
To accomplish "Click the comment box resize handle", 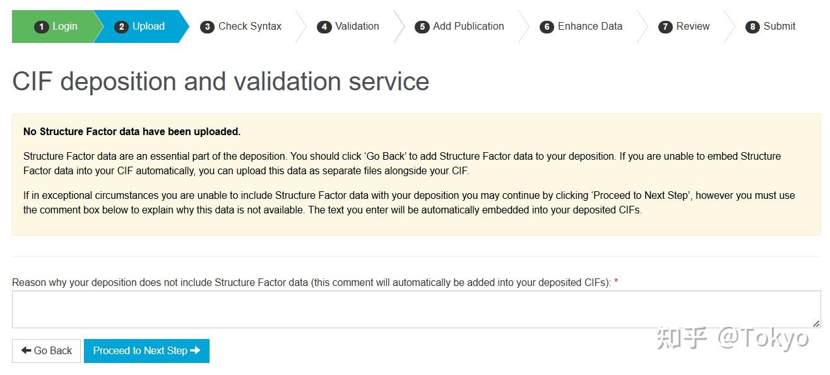I will [816, 324].
